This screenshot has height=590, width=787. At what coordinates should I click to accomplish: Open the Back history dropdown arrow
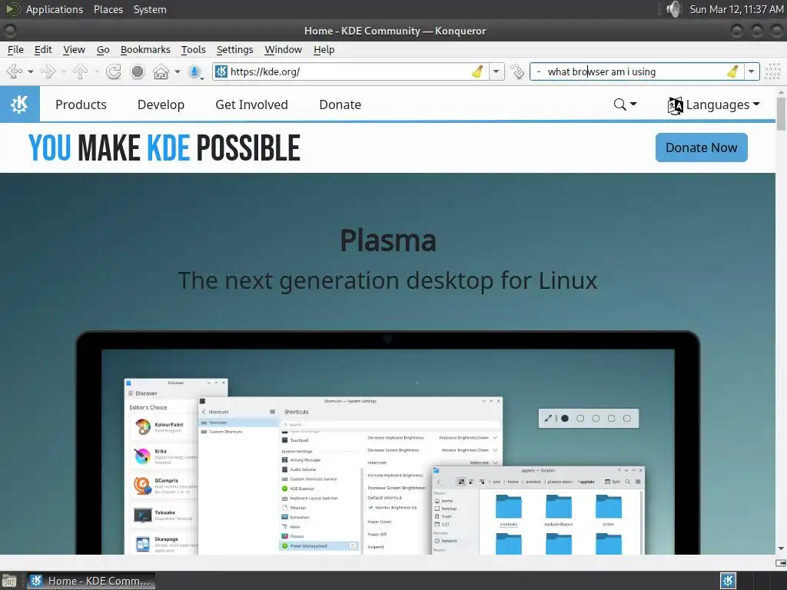tap(31, 71)
